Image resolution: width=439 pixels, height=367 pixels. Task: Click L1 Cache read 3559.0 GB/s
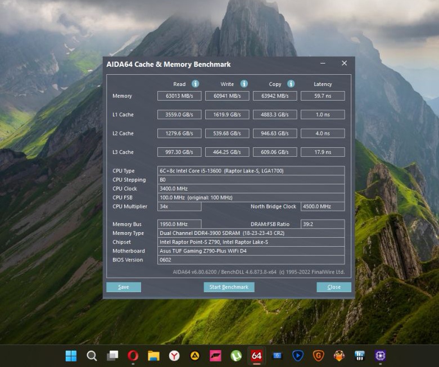point(179,115)
